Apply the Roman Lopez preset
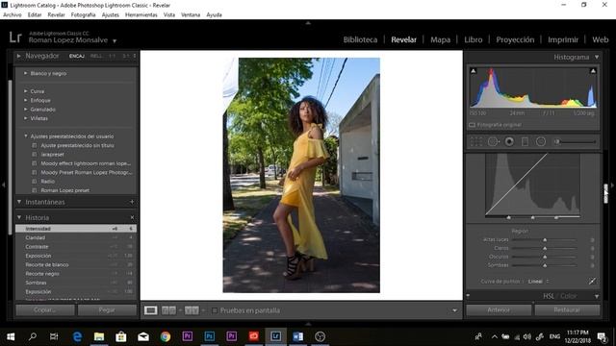616x346 pixels. click(65, 190)
